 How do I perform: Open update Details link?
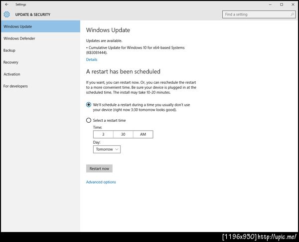(92, 59)
